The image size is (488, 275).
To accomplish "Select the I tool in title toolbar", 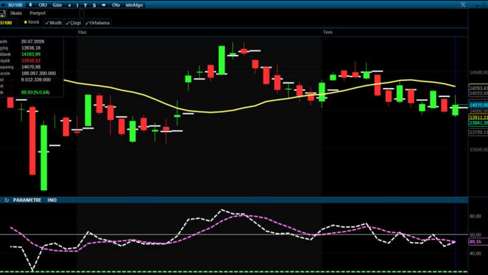I will (77, 5).
